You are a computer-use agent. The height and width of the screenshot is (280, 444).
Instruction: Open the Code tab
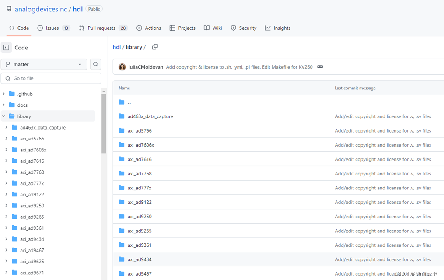(x=19, y=28)
